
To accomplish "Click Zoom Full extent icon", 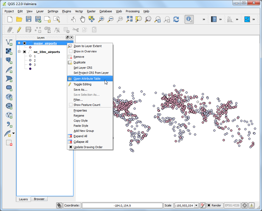I will pos(129,19).
